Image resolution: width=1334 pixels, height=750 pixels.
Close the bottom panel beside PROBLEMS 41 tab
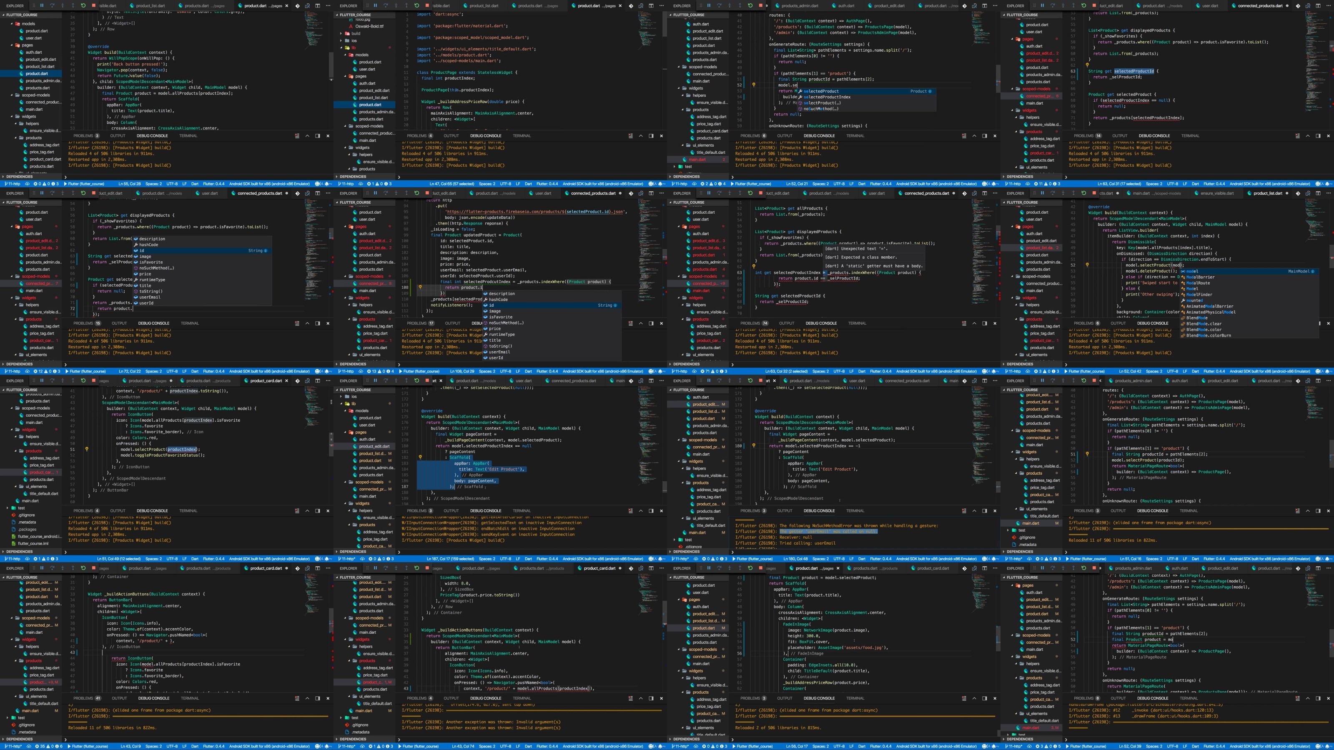328,698
